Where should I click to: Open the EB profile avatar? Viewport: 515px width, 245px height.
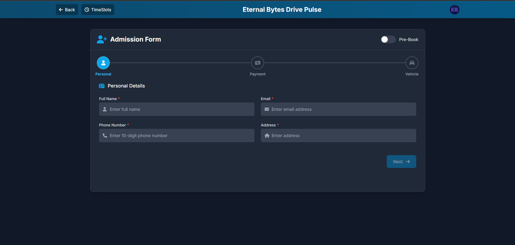(454, 10)
